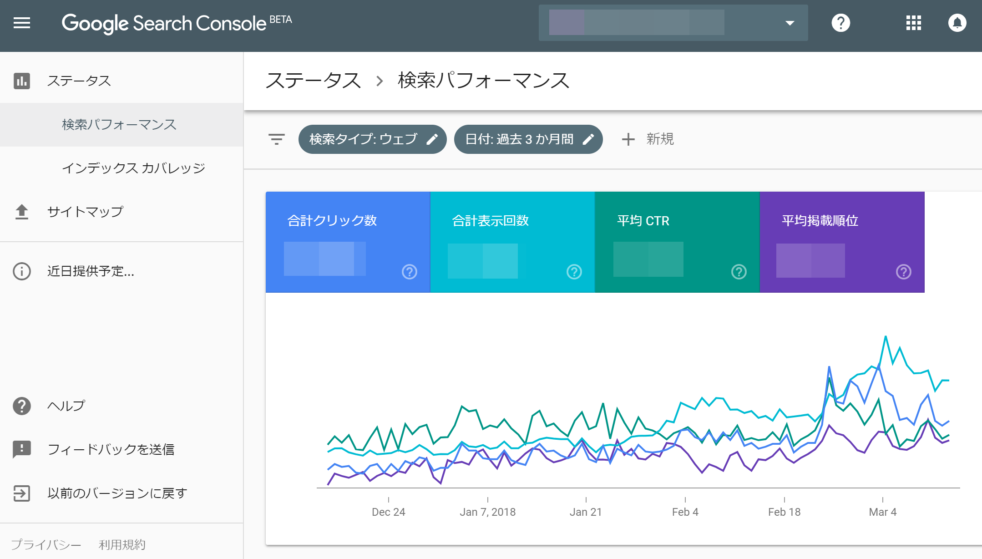Image resolution: width=982 pixels, height=559 pixels.
Task: Click the ヘルプ question icon in sidebar
Action: (22, 406)
